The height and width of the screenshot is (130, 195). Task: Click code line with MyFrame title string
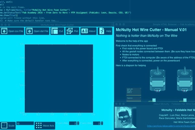point(35,10)
